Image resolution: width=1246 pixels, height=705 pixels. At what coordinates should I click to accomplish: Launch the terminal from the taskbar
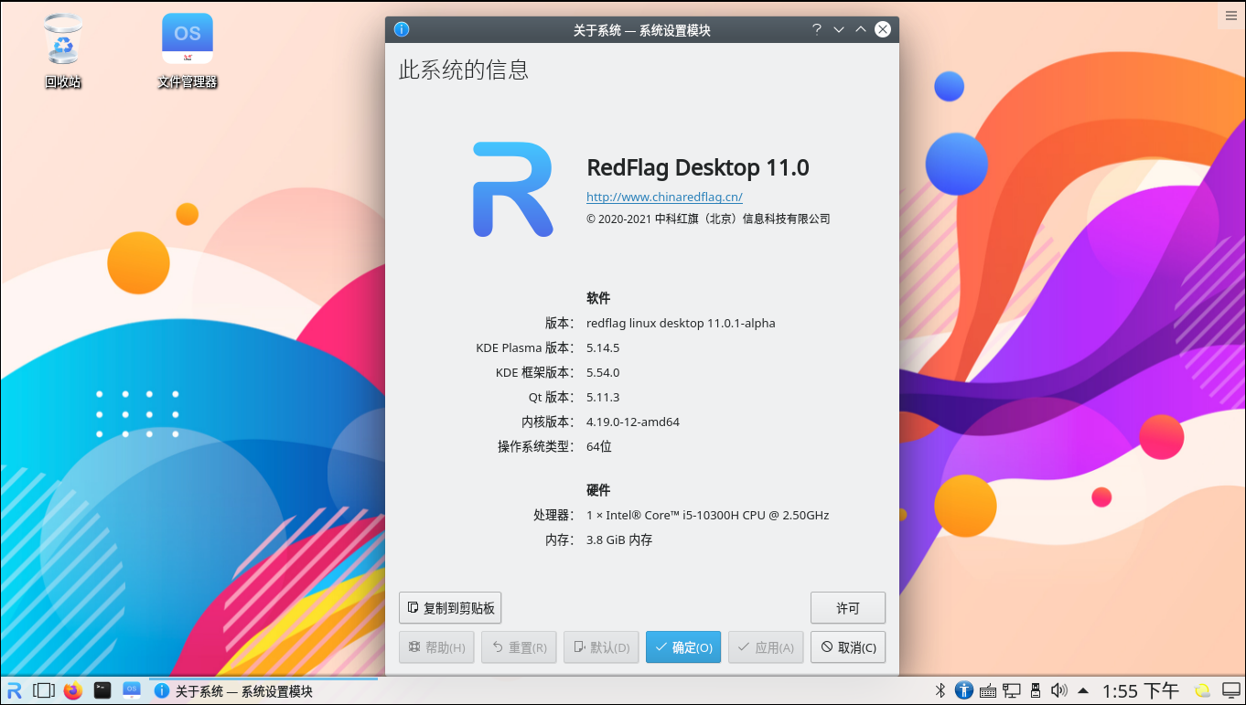pyautogui.click(x=102, y=690)
